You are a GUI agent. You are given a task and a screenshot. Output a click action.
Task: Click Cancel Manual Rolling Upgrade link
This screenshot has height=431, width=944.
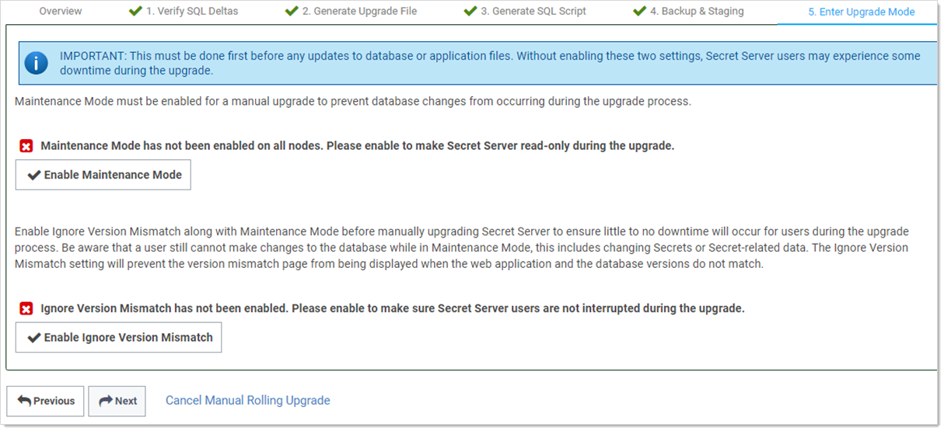click(247, 401)
